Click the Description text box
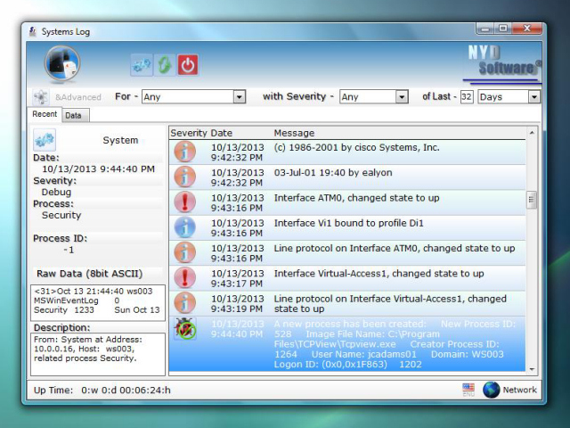This screenshot has width=570, height=428. 98,354
